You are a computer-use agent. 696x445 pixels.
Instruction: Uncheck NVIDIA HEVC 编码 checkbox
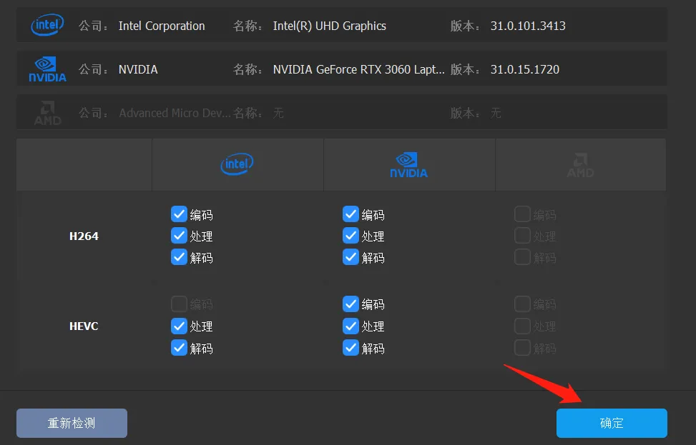coord(351,304)
